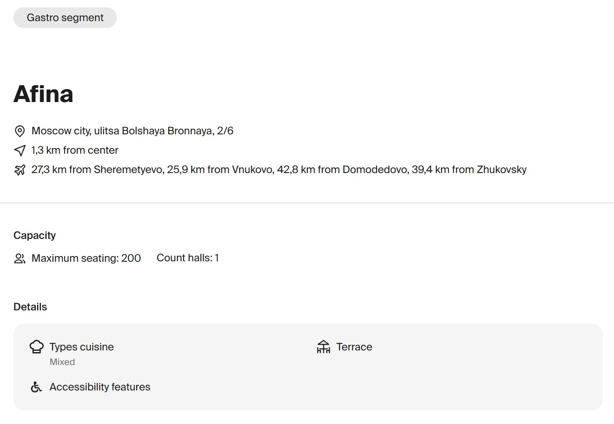Click the chef hat cuisine icon
The image size is (614, 424).
(37, 347)
